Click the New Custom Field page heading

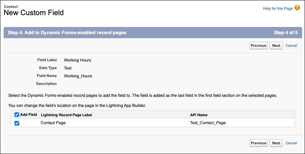click(x=34, y=13)
